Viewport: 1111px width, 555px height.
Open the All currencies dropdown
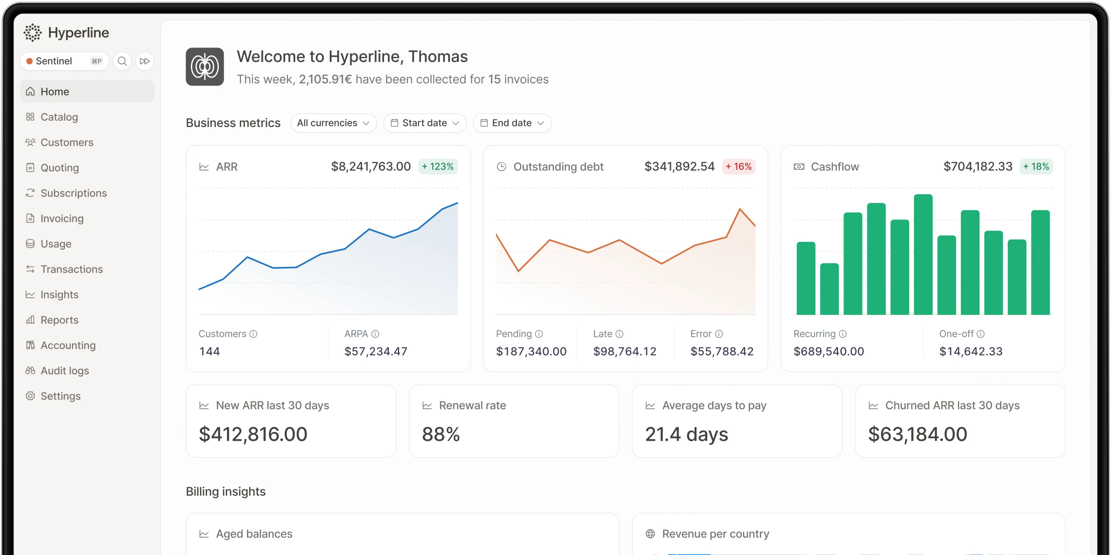[x=333, y=123]
